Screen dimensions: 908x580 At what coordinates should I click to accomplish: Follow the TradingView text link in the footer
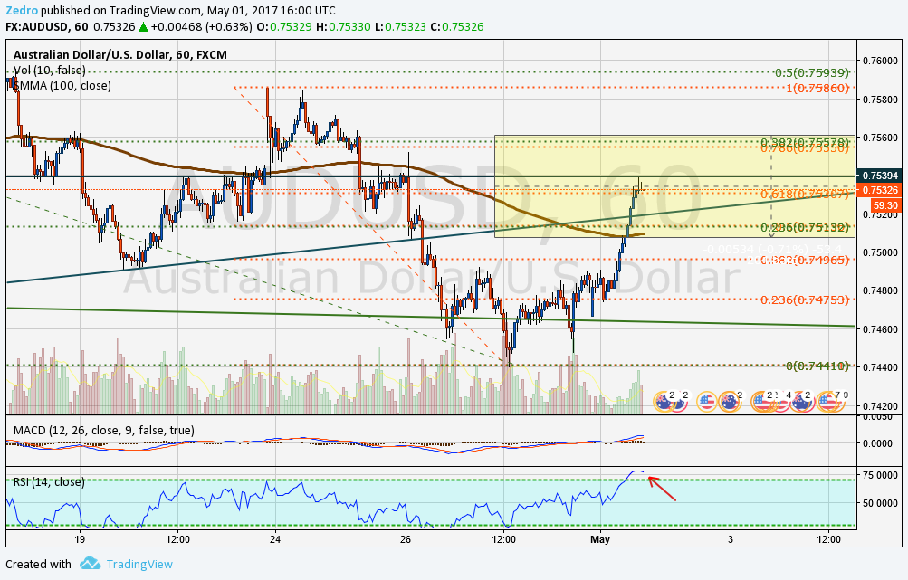pos(139,564)
